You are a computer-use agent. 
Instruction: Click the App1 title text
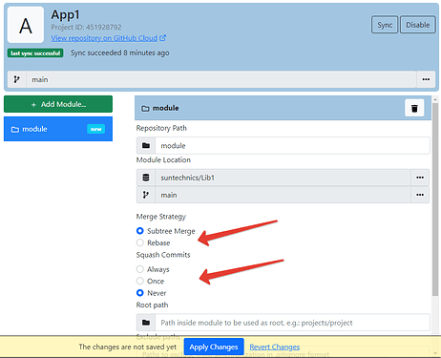tap(66, 14)
